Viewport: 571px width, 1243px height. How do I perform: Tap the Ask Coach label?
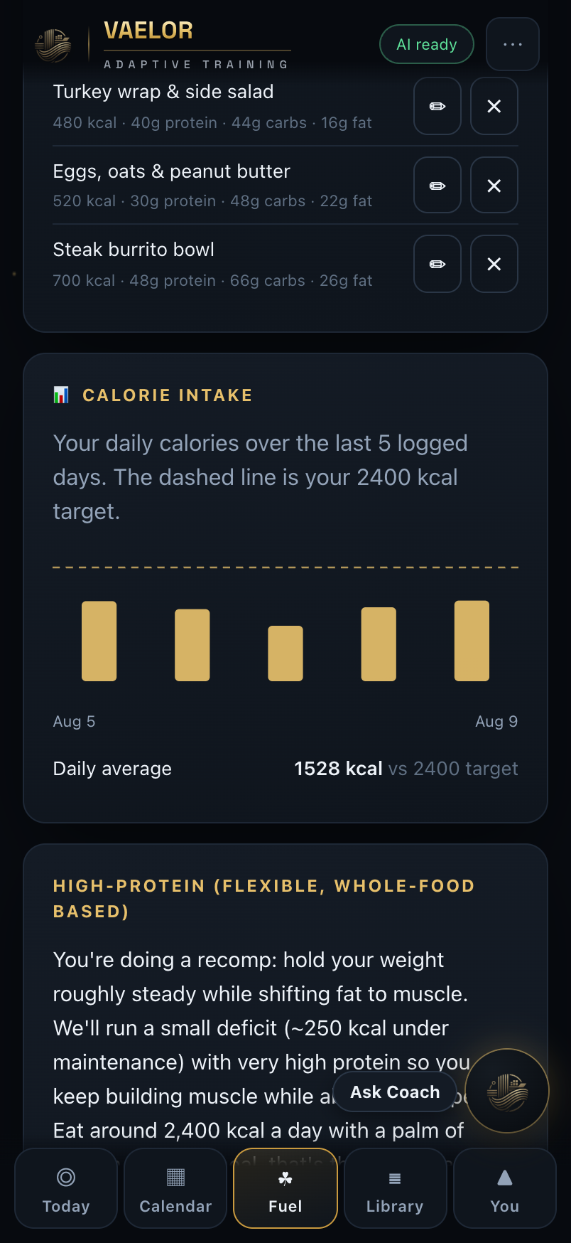click(395, 1092)
